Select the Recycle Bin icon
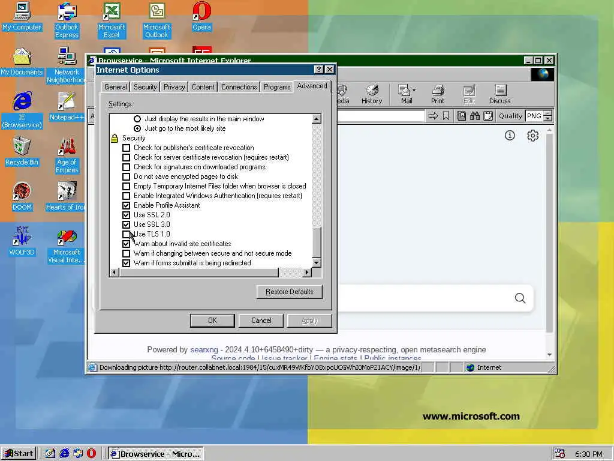 pos(22,152)
